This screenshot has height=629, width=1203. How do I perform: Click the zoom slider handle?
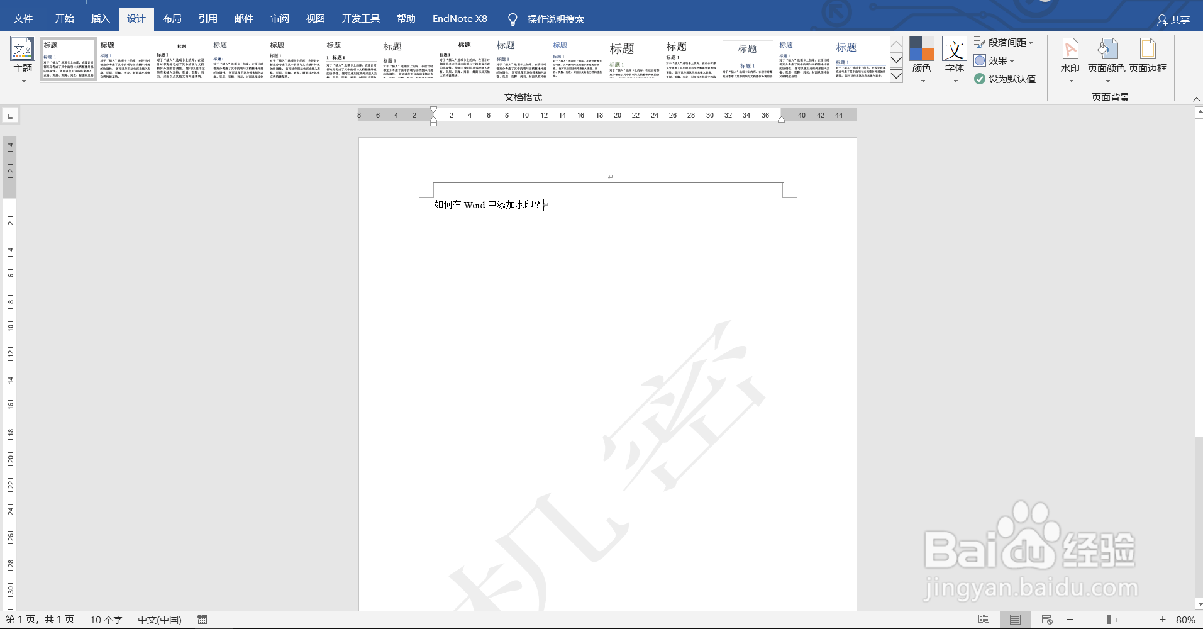[1108, 620]
